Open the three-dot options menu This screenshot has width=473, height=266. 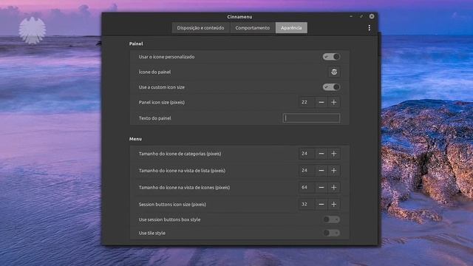[370, 28]
